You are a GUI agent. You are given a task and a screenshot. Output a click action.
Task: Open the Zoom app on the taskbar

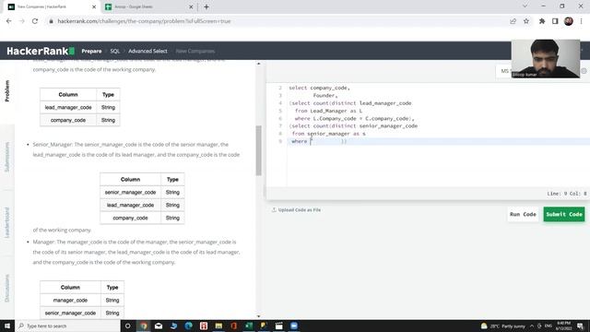[x=294, y=326]
